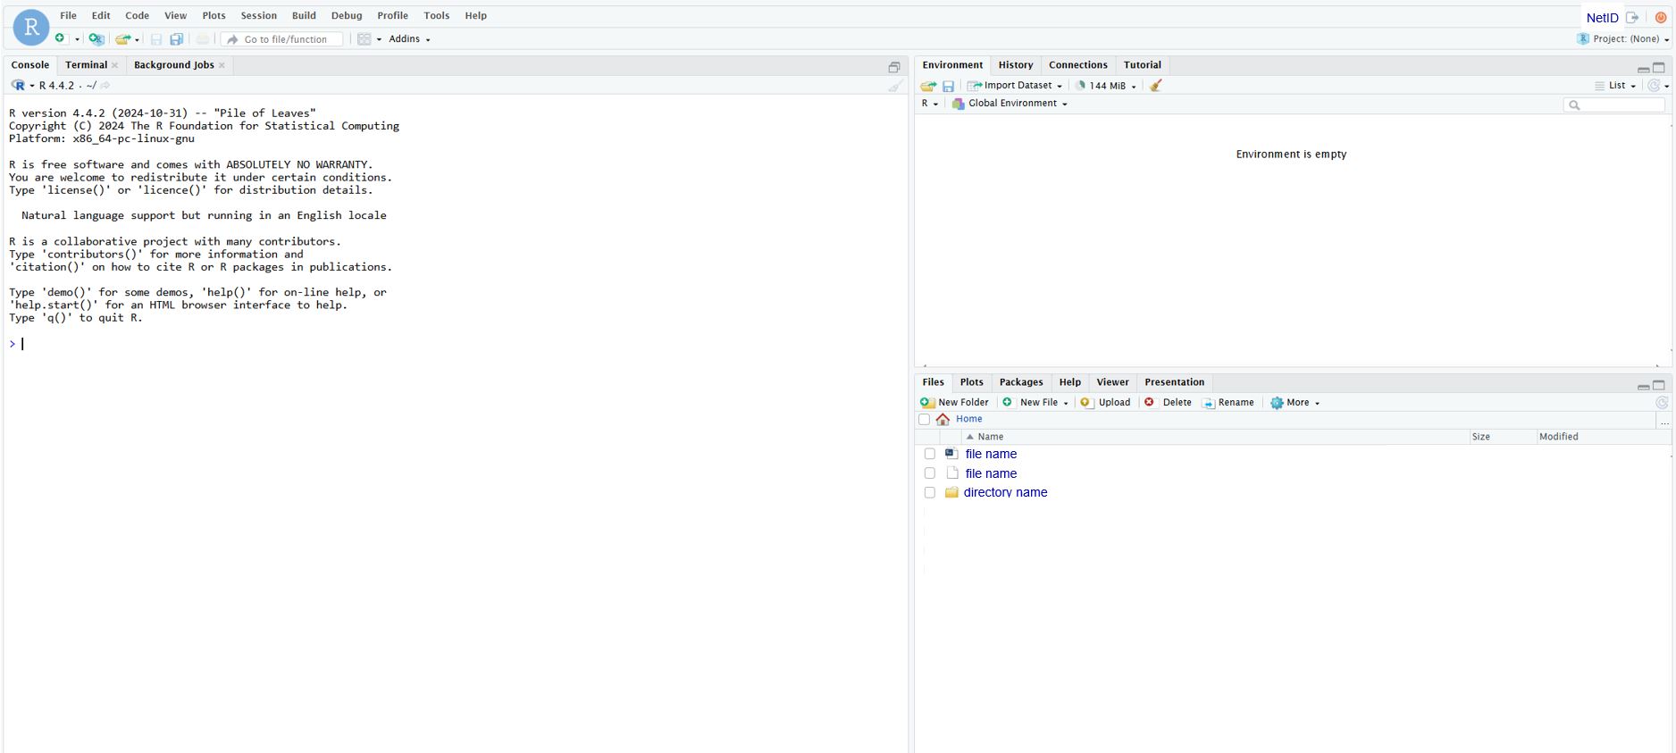Click the Rename button in Files pane
Viewport: 1676px width, 753px height.
[x=1228, y=403]
